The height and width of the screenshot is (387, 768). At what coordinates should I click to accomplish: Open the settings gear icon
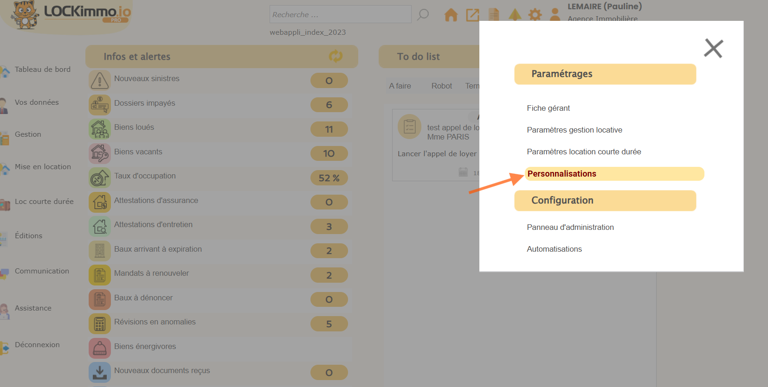(535, 15)
